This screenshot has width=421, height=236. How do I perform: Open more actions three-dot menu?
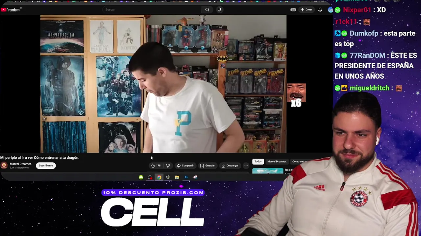(x=246, y=166)
